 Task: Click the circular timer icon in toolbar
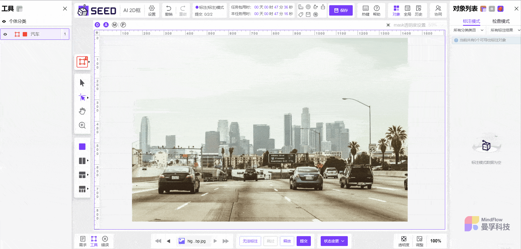pyautogui.click(x=308, y=7)
